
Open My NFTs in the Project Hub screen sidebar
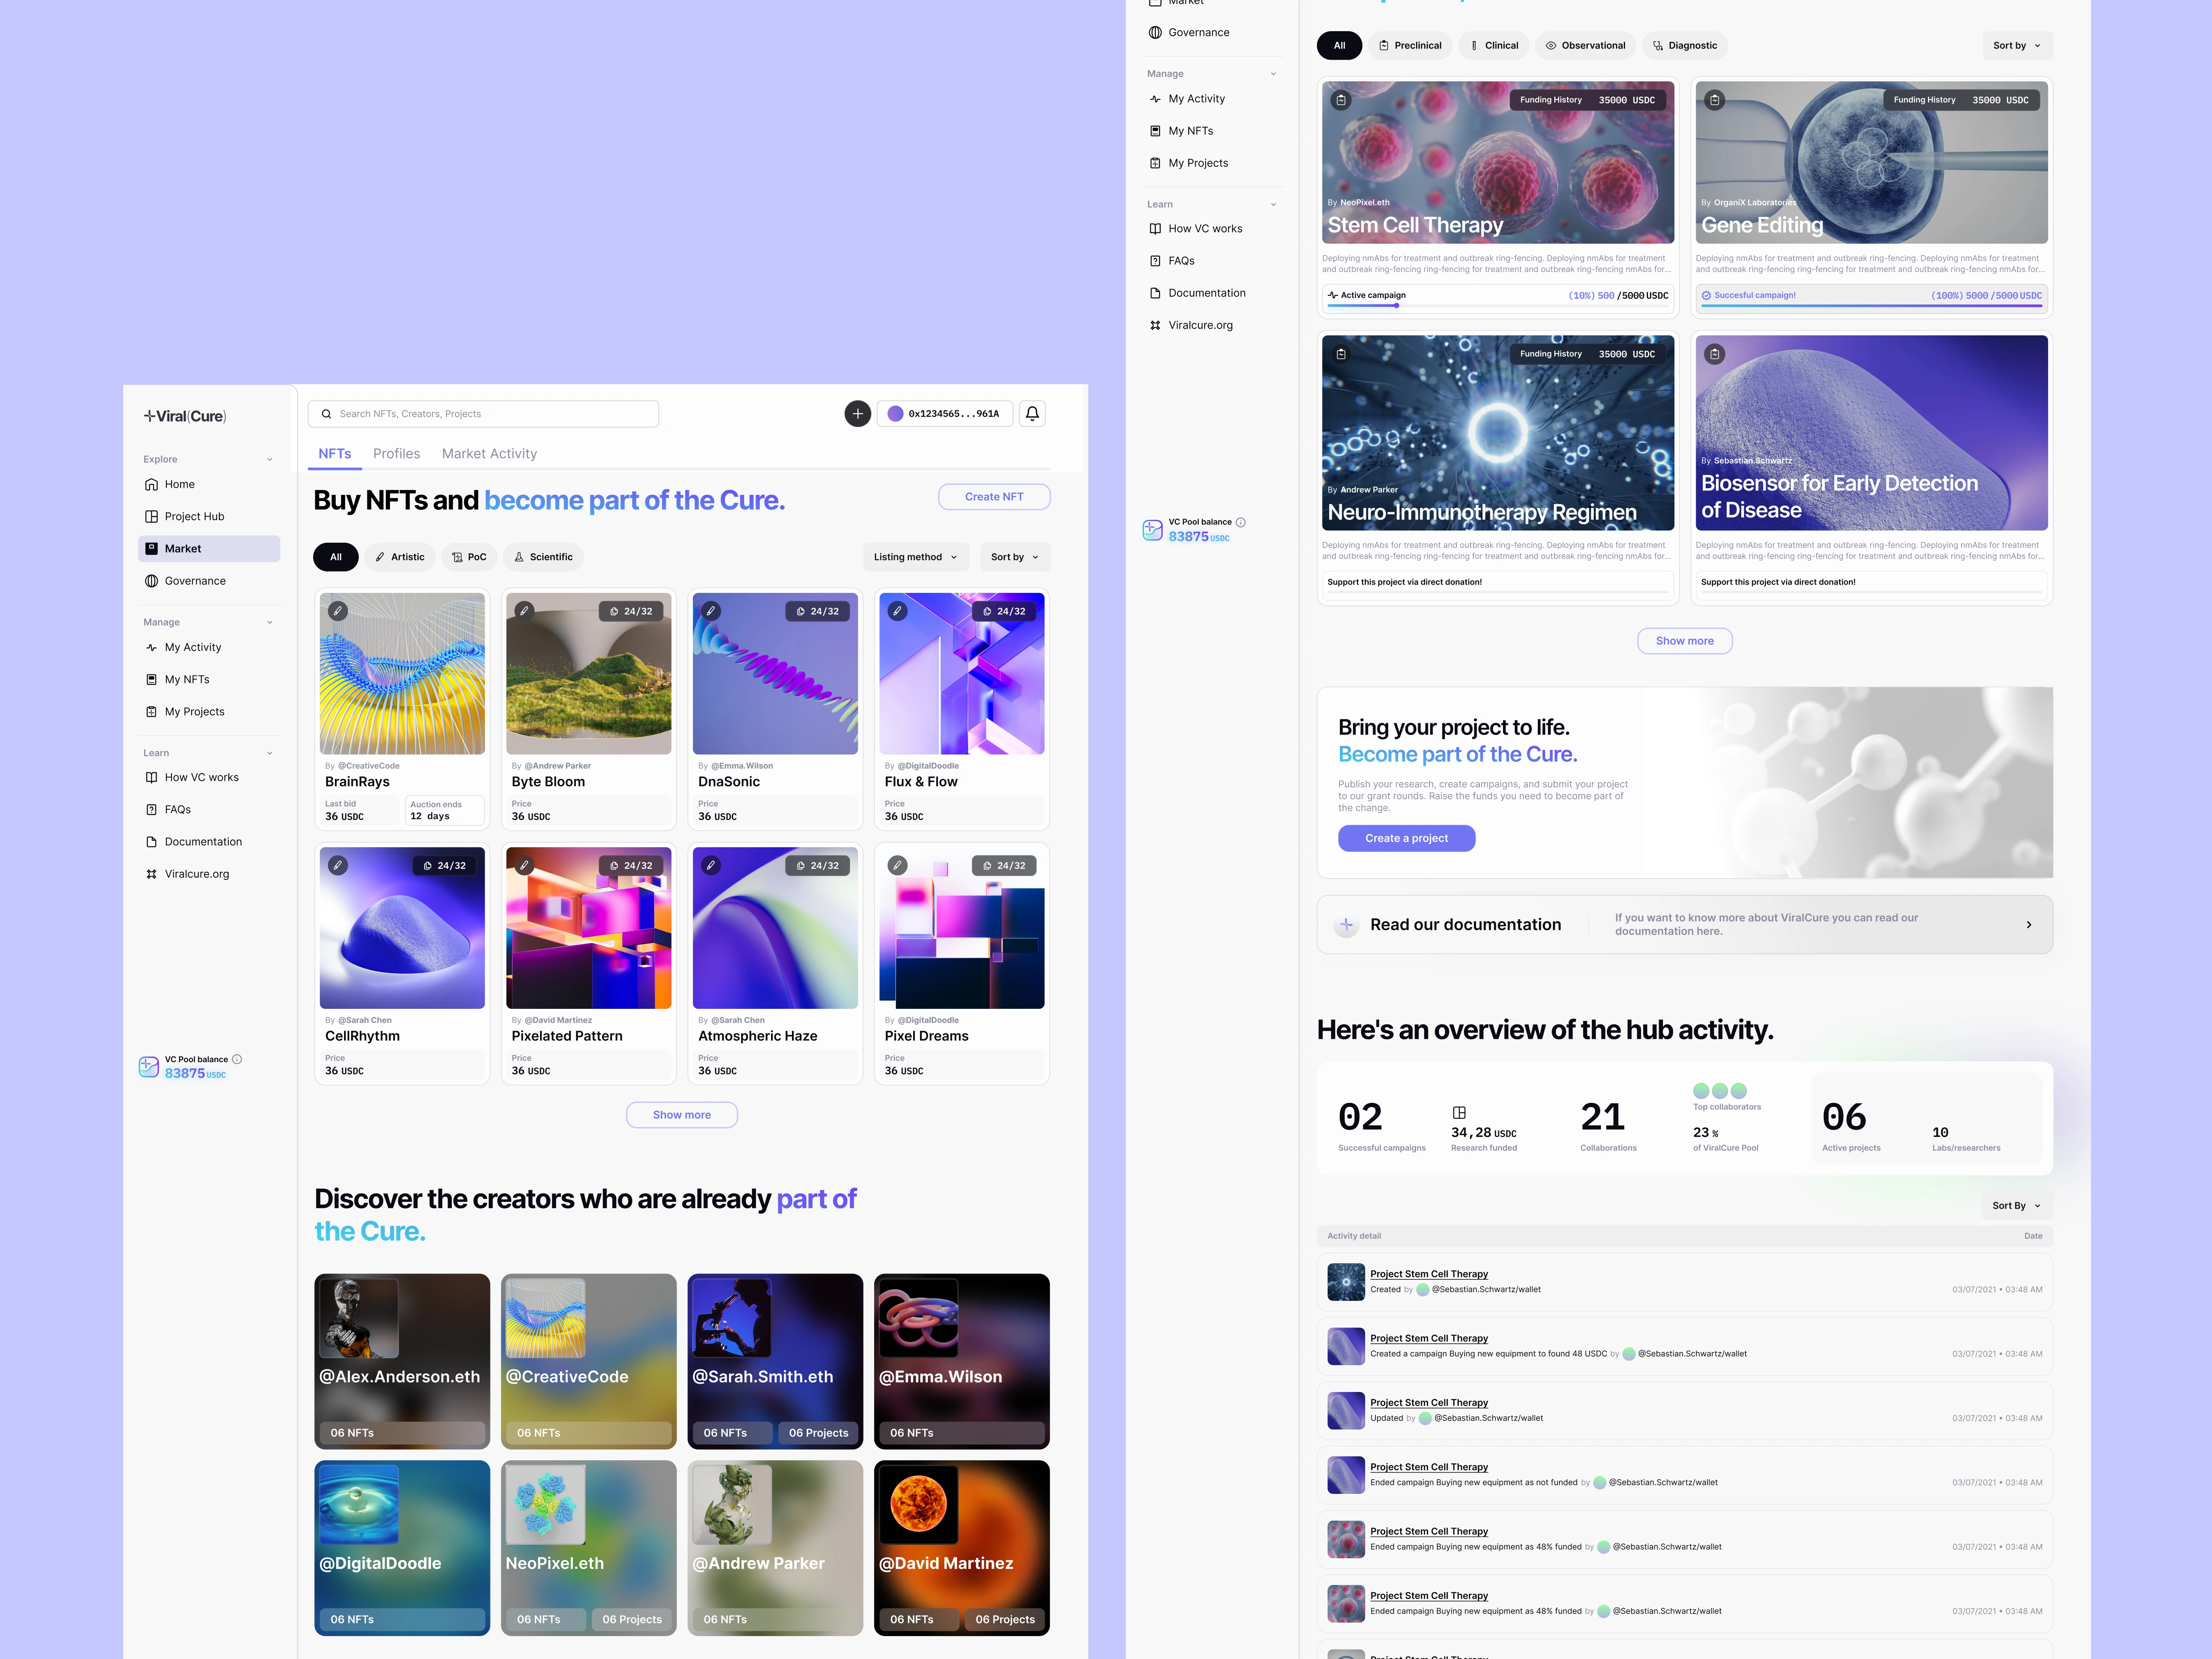click(x=1213, y=131)
